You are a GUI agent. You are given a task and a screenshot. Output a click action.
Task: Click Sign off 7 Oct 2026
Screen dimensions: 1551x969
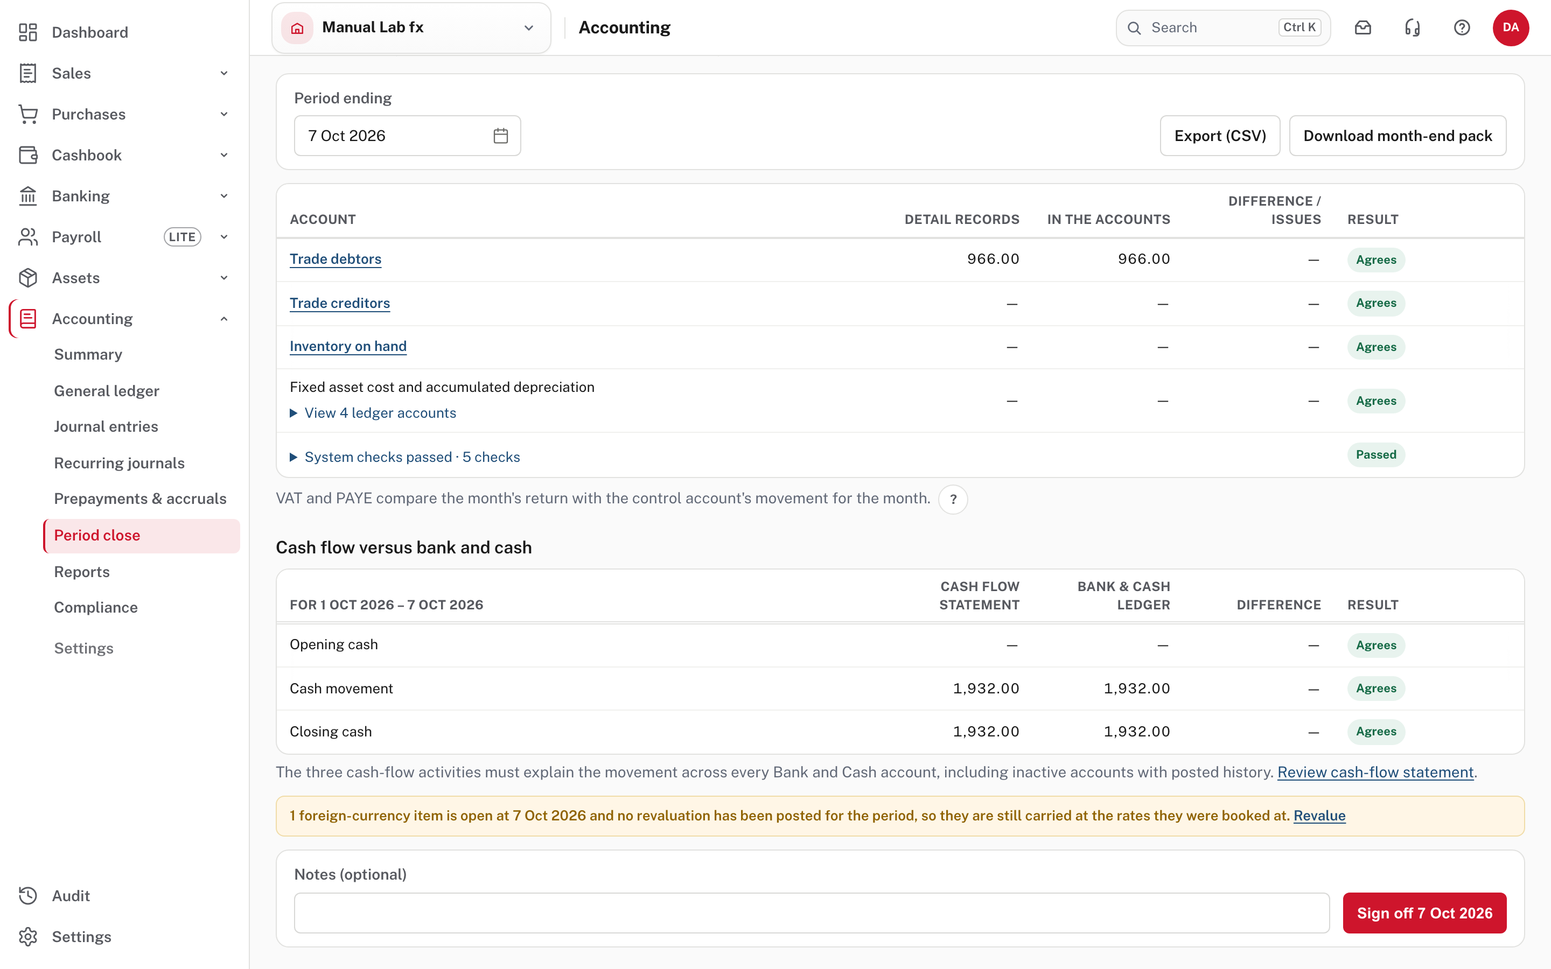tap(1424, 912)
